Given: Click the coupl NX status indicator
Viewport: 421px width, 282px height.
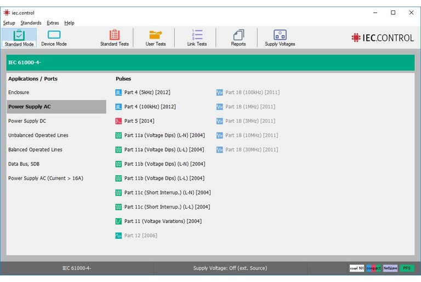Looking at the screenshot, I should tap(357, 268).
